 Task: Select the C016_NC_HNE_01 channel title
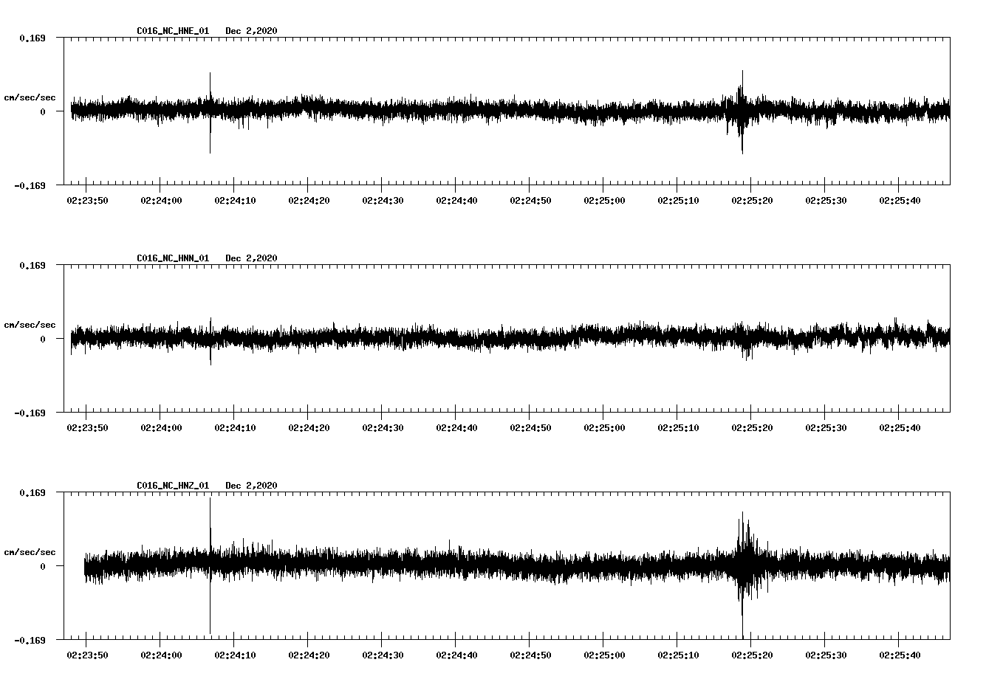(171, 31)
